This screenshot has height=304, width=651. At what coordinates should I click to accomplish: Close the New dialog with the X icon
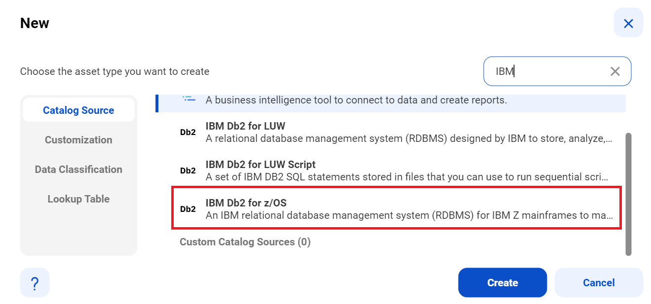click(628, 23)
